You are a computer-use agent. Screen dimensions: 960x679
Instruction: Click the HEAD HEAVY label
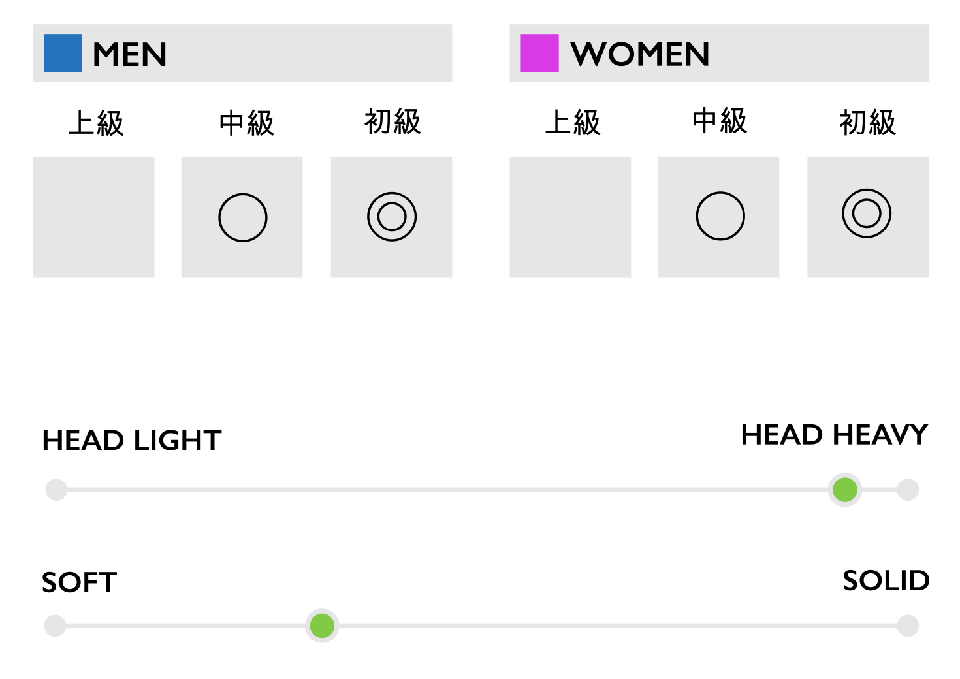pyautogui.click(x=835, y=435)
